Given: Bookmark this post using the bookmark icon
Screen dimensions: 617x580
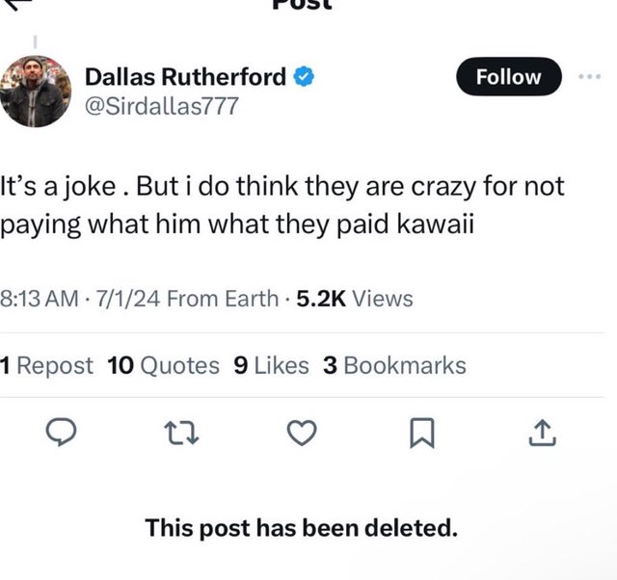Looking at the screenshot, I should tap(421, 436).
